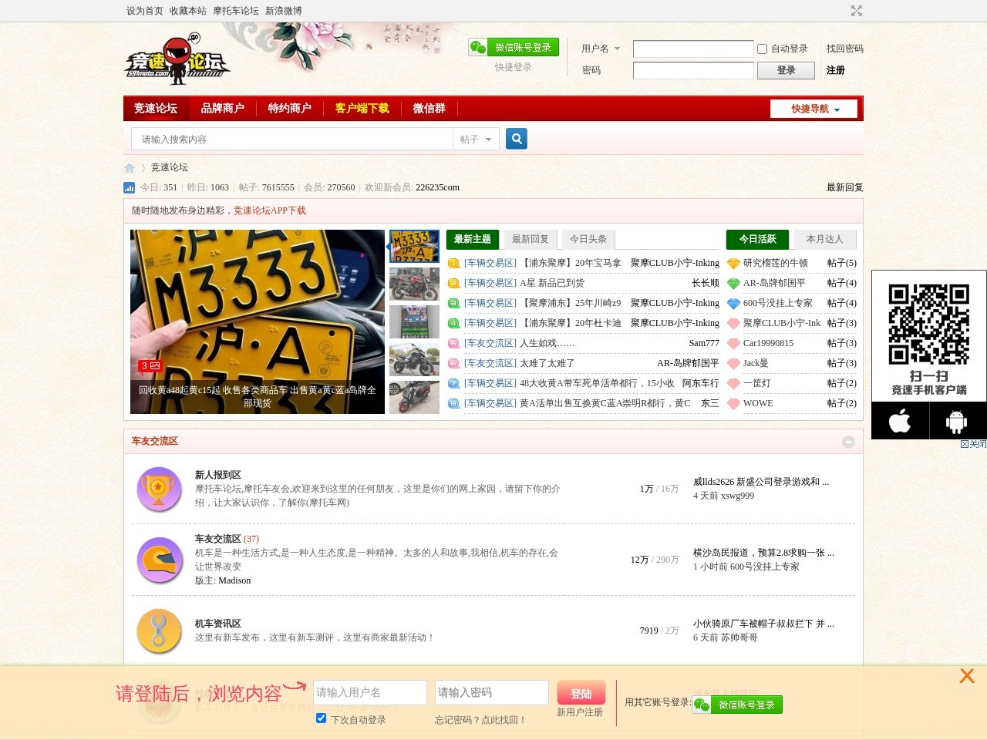
Task: Click the 竞速论坛 site logo
Action: (177, 59)
